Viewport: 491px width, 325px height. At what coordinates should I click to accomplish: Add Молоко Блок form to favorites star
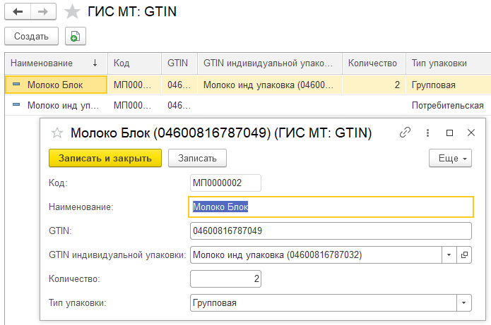tap(58, 133)
